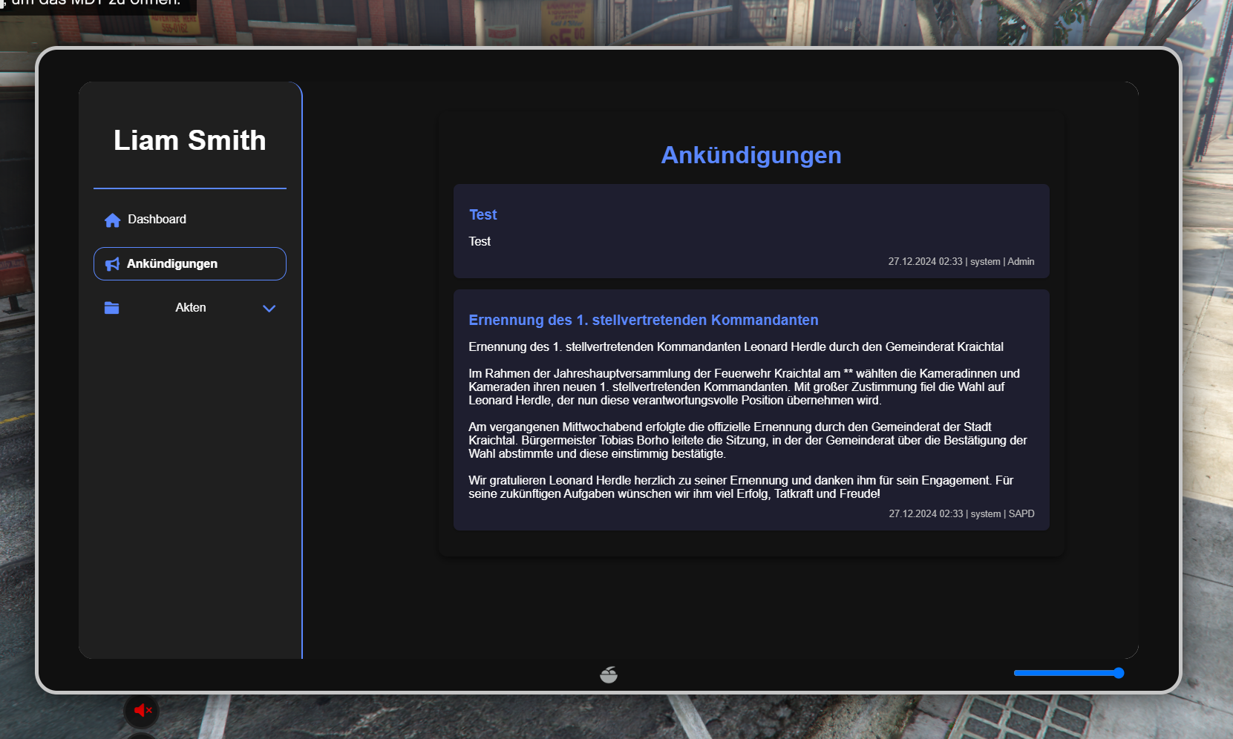Click the timestamp ending in system | Admin
Image resolution: width=1233 pixels, height=739 pixels.
(961, 261)
